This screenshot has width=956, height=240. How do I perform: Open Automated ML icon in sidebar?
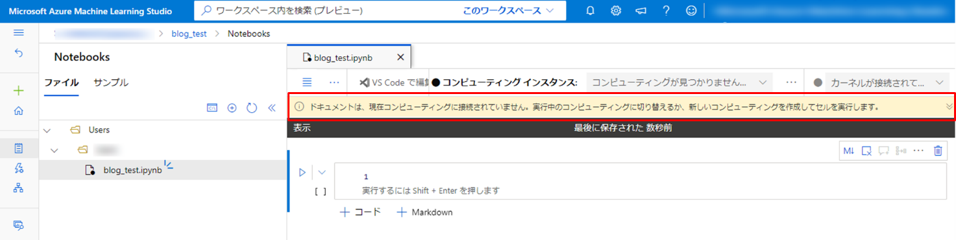[x=19, y=168]
